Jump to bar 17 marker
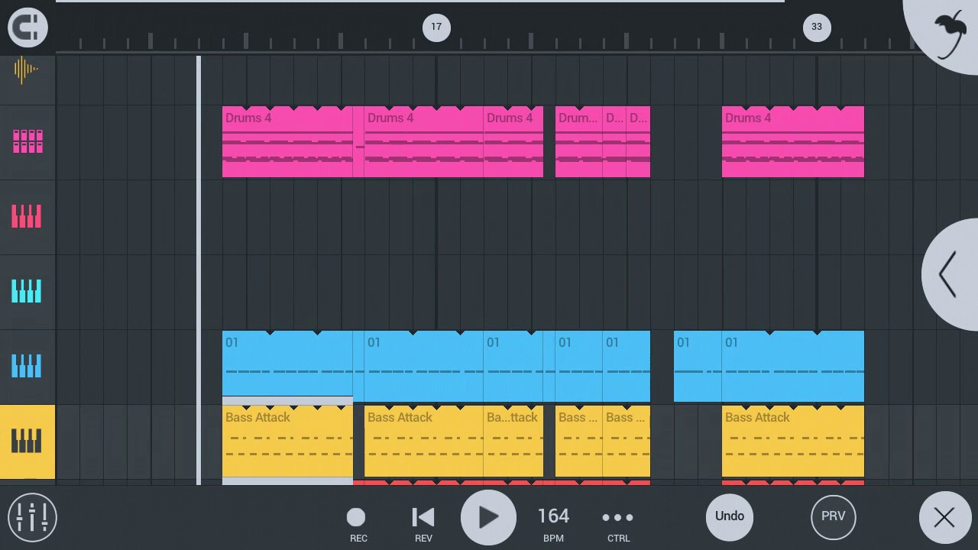The height and width of the screenshot is (550, 978). (x=436, y=27)
